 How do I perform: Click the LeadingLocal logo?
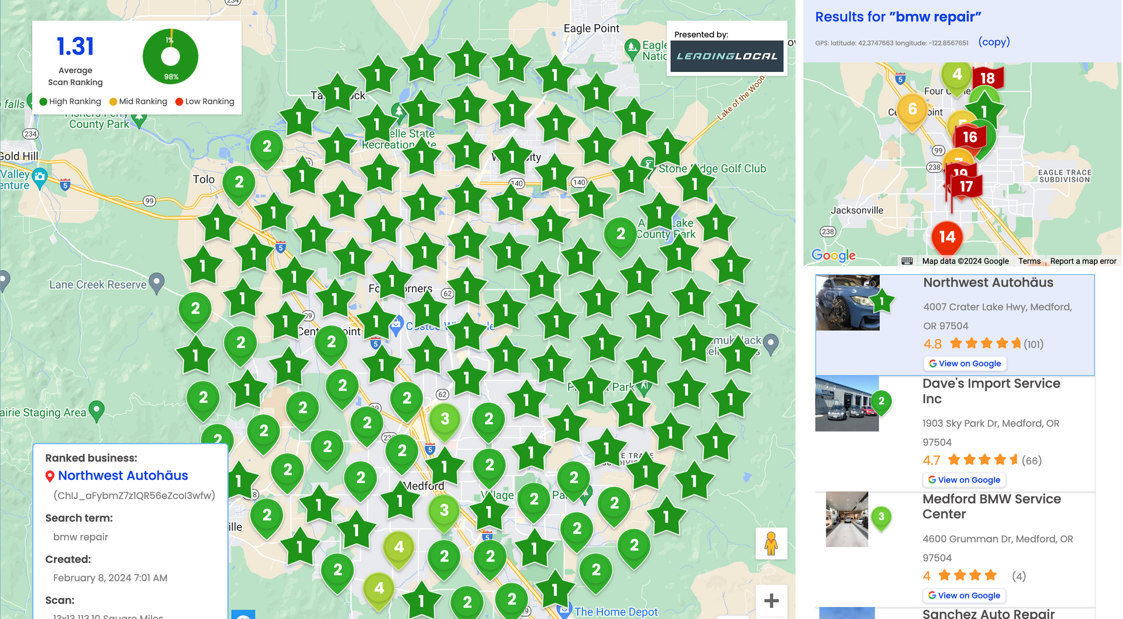726,56
